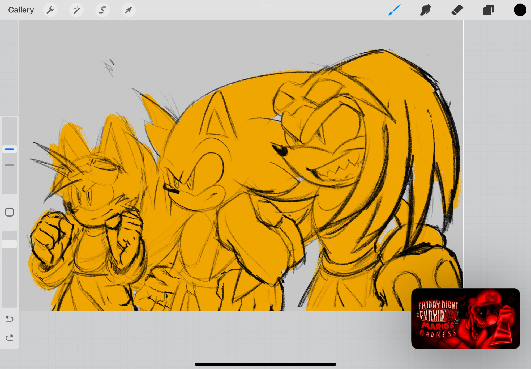
Task: Select the Eraser tool
Action: coord(457,10)
